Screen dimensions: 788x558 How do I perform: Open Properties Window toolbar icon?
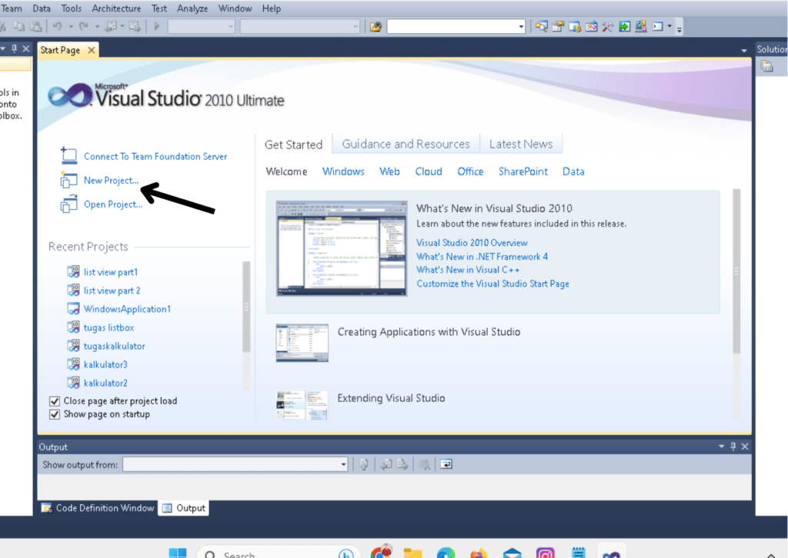pyautogui.click(x=558, y=27)
